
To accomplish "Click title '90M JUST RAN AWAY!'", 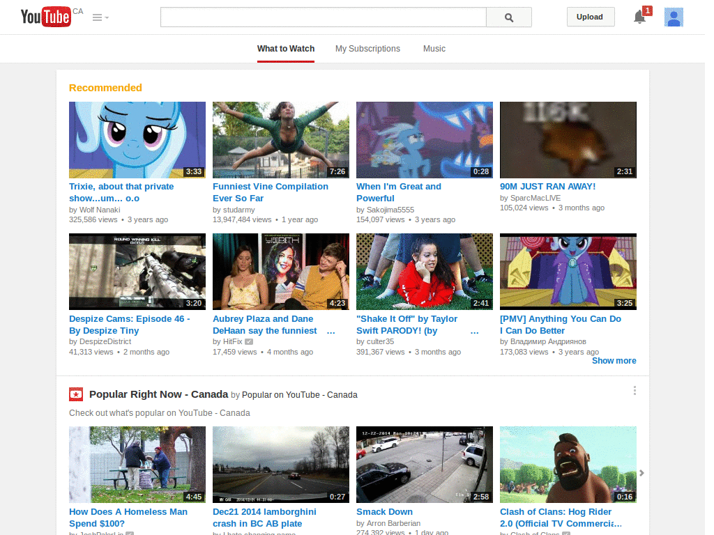I will [547, 187].
